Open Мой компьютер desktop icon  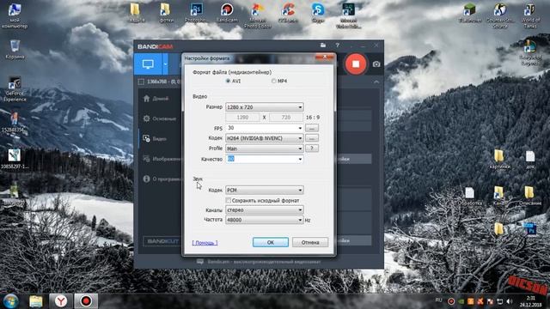pyautogui.click(x=15, y=15)
